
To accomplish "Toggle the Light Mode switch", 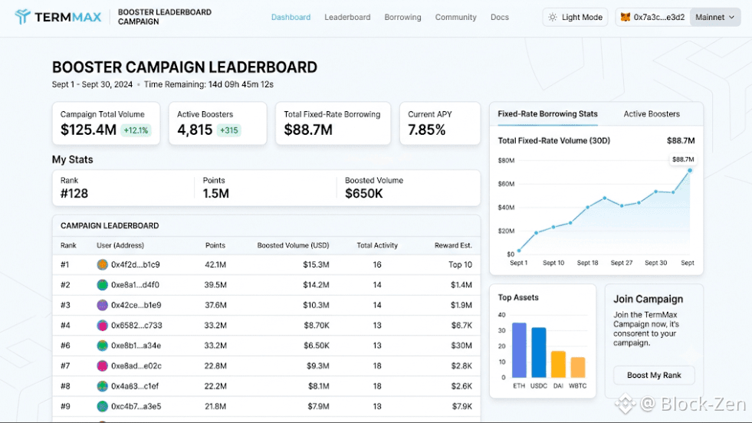I will [x=576, y=18].
